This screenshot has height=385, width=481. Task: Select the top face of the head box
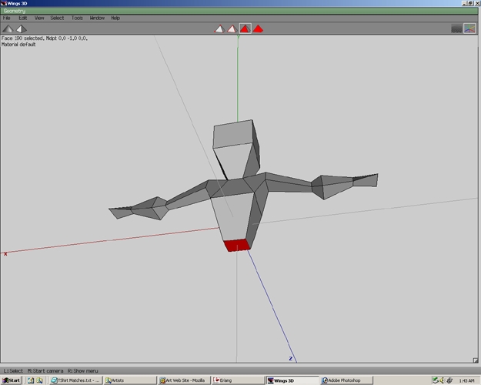(233, 134)
